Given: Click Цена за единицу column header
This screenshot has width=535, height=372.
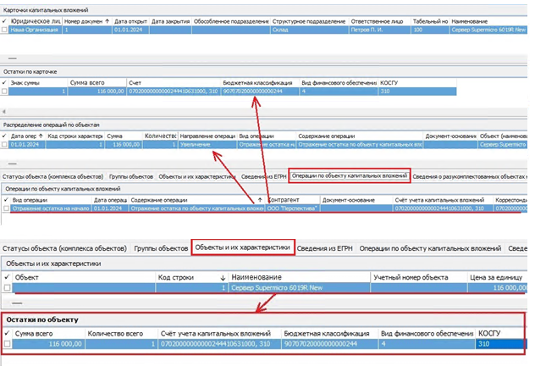Looking at the screenshot, I should pyautogui.click(x=501, y=276).
